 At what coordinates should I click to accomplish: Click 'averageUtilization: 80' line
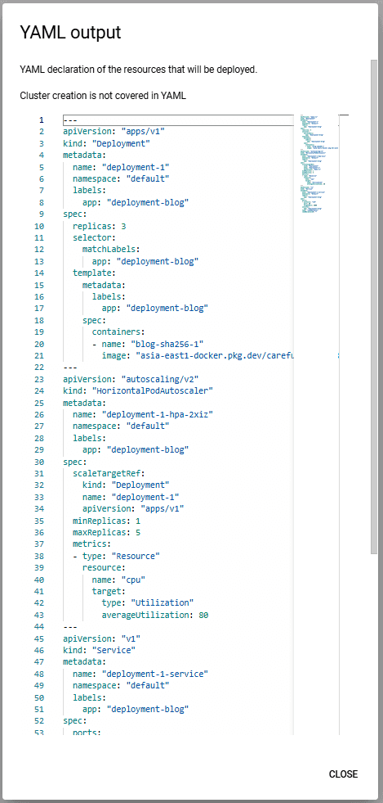click(x=154, y=615)
